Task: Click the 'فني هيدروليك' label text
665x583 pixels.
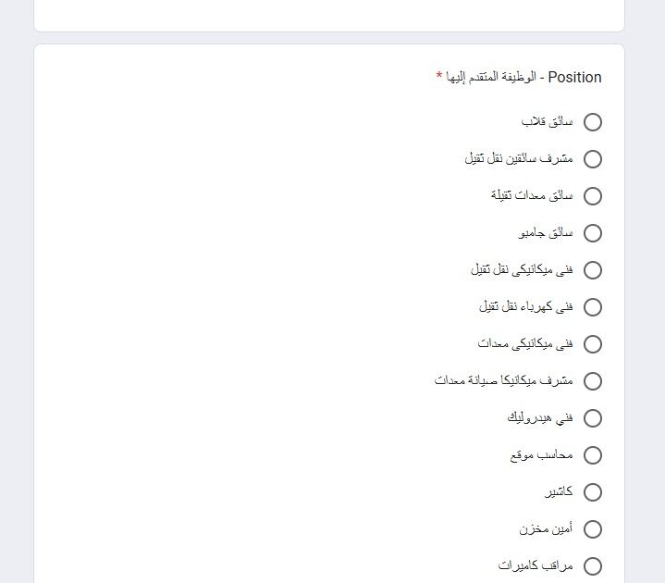Action: pyautogui.click(x=540, y=418)
